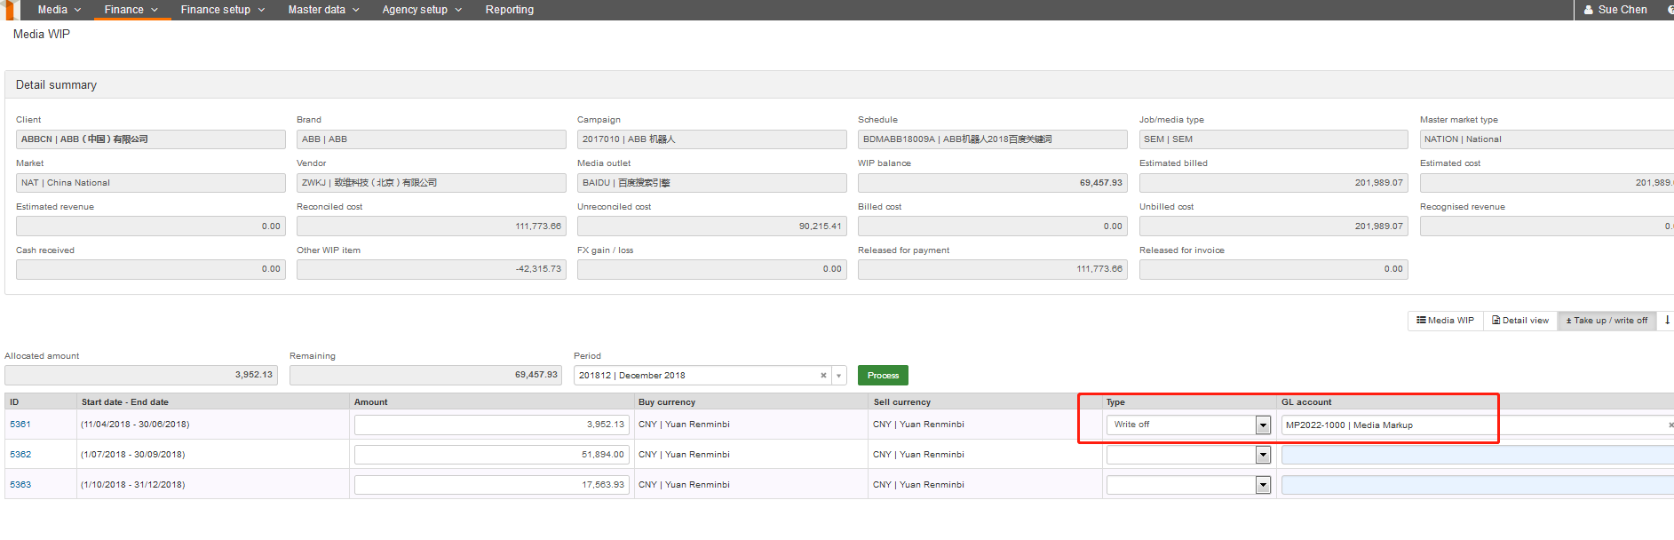Open the Detail view button
The width and height of the screenshot is (1674, 540).
pos(1519,321)
